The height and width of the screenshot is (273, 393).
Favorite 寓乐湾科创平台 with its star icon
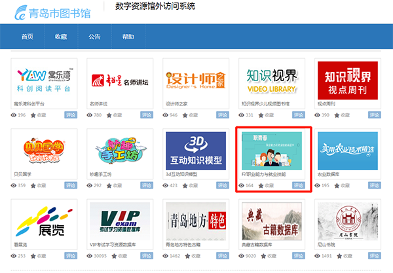[33, 115]
